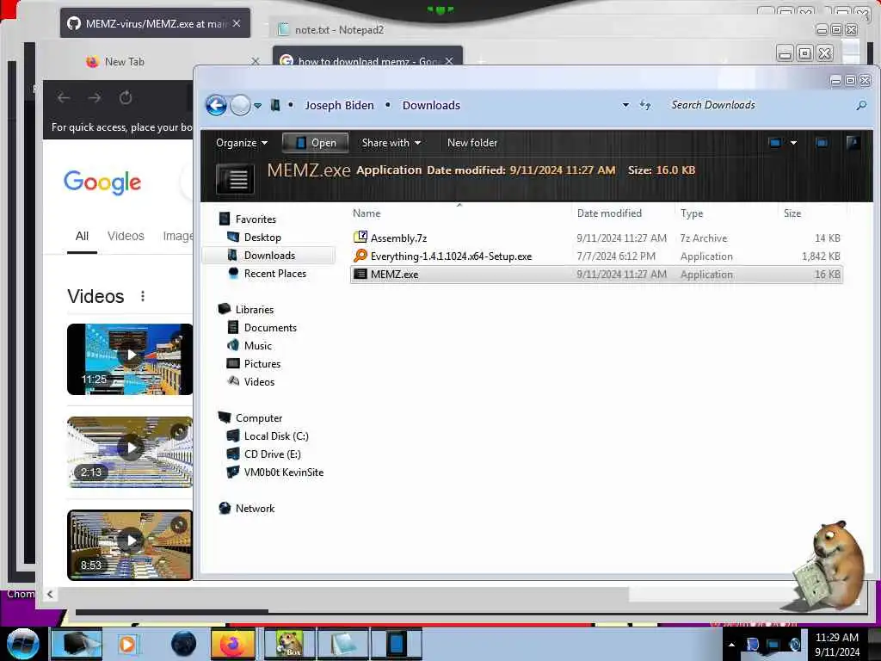Click browser reload button

pos(126,98)
